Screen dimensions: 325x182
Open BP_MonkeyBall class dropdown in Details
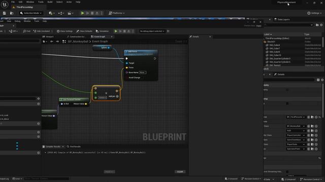click(x=296, y=126)
